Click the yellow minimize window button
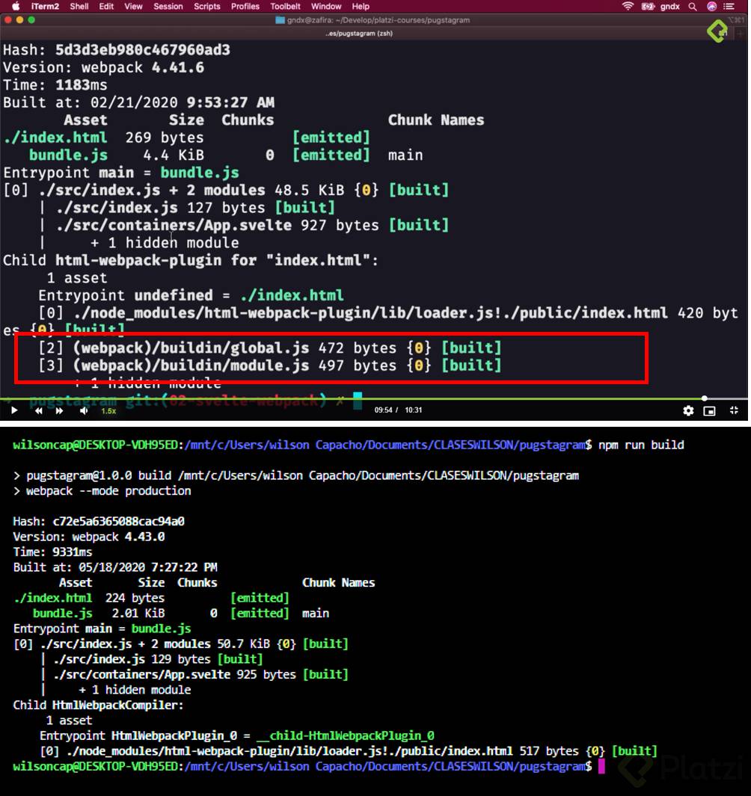This screenshot has width=751, height=796. click(19, 19)
